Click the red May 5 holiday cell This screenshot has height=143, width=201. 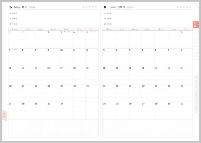coord(92,39)
